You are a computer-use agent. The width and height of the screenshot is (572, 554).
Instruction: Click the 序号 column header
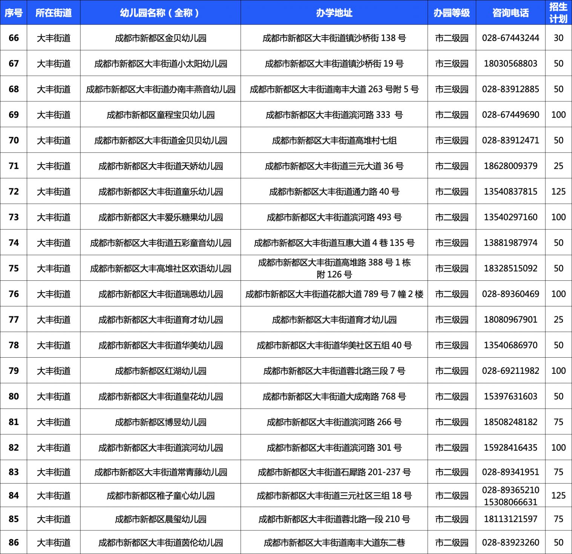pos(14,13)
